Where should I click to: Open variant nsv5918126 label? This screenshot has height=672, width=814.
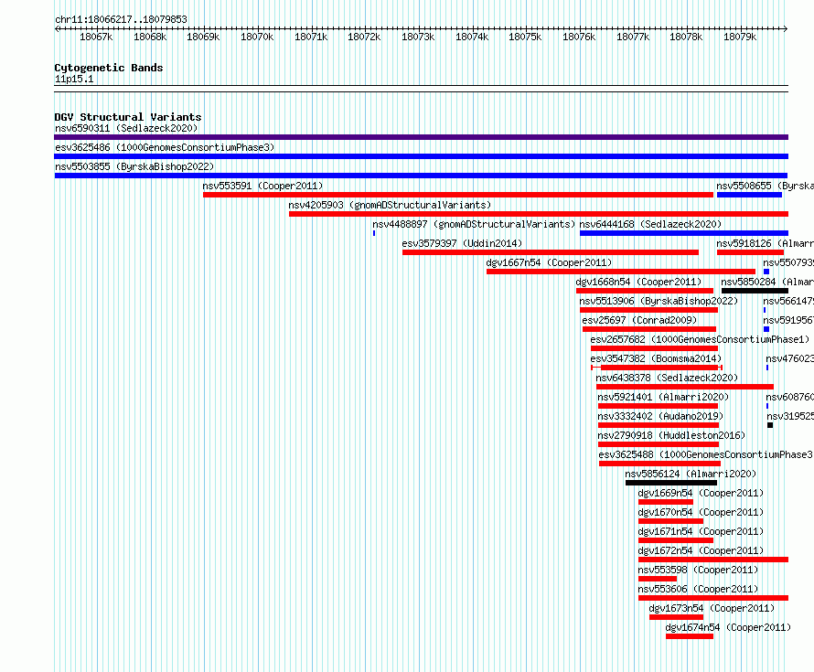point(765,243)
